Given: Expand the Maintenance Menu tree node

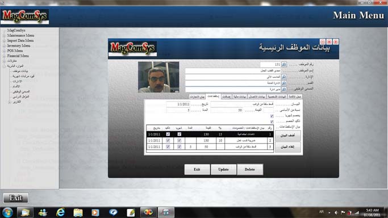Looking at the screenshot, I should [x=4, y=36].
